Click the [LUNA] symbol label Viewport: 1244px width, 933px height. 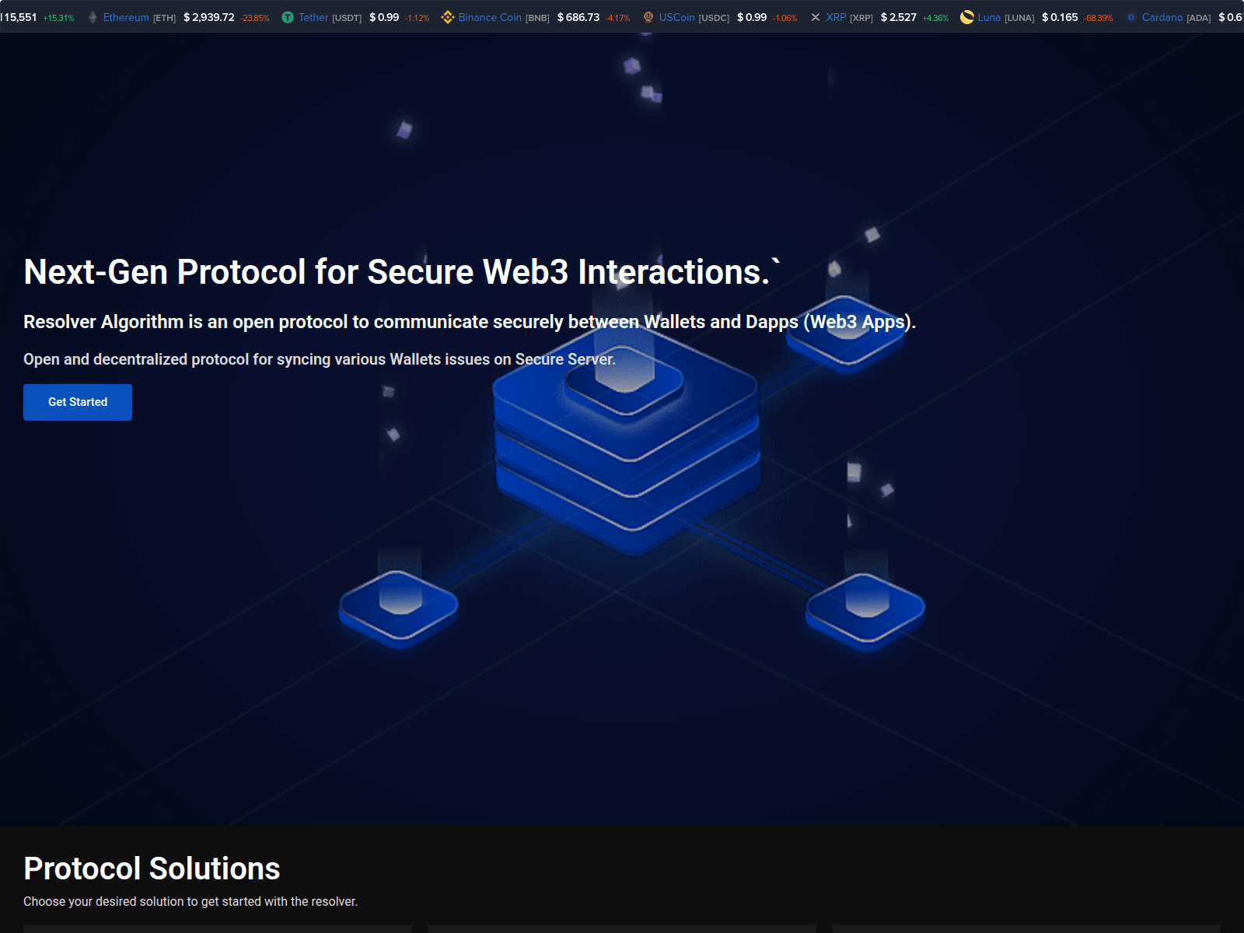click(1019, 18)
